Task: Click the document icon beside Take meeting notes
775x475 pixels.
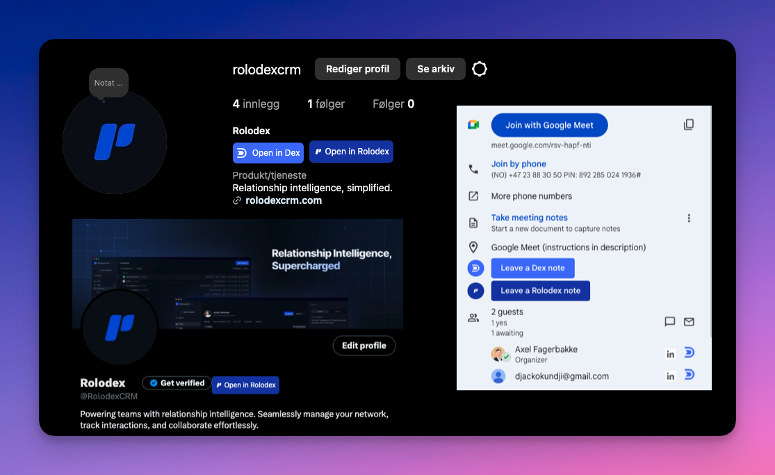Action: [x=473, y=223]
